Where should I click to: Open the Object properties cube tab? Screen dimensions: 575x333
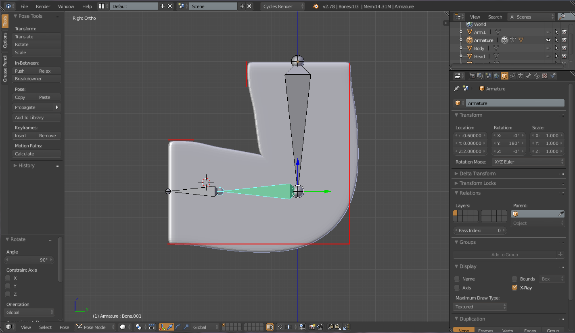[504, 76]
